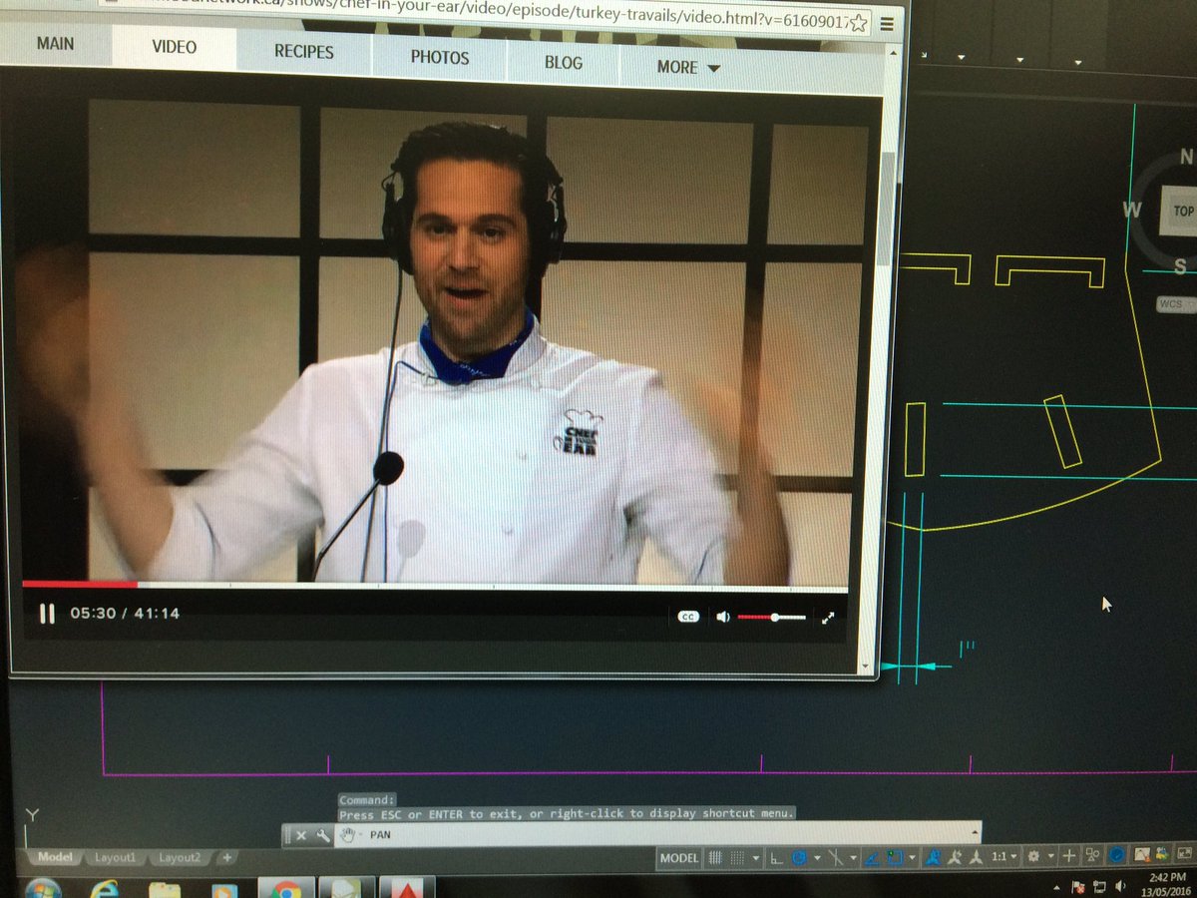Toggle show annotation objects icon
Screen dimensions: 1197x898
934,857
